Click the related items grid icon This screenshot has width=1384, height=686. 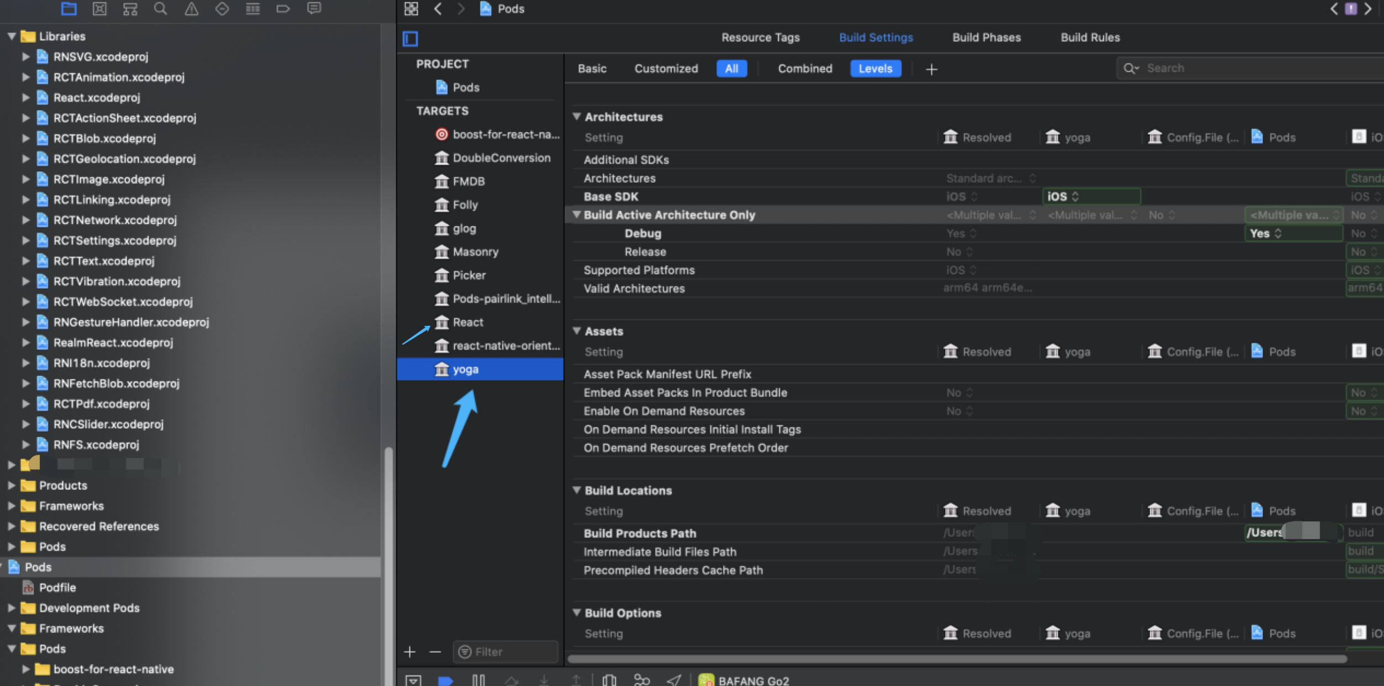(411, 8)
